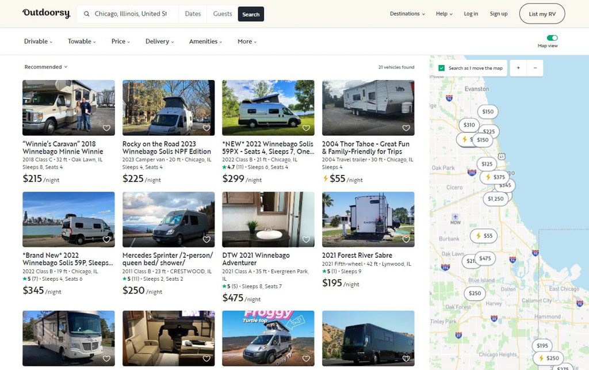This screenshot has height=370, width=589.
Task: Favorite the Rocky on the Road 2023 listing
Action: [206, 128]
